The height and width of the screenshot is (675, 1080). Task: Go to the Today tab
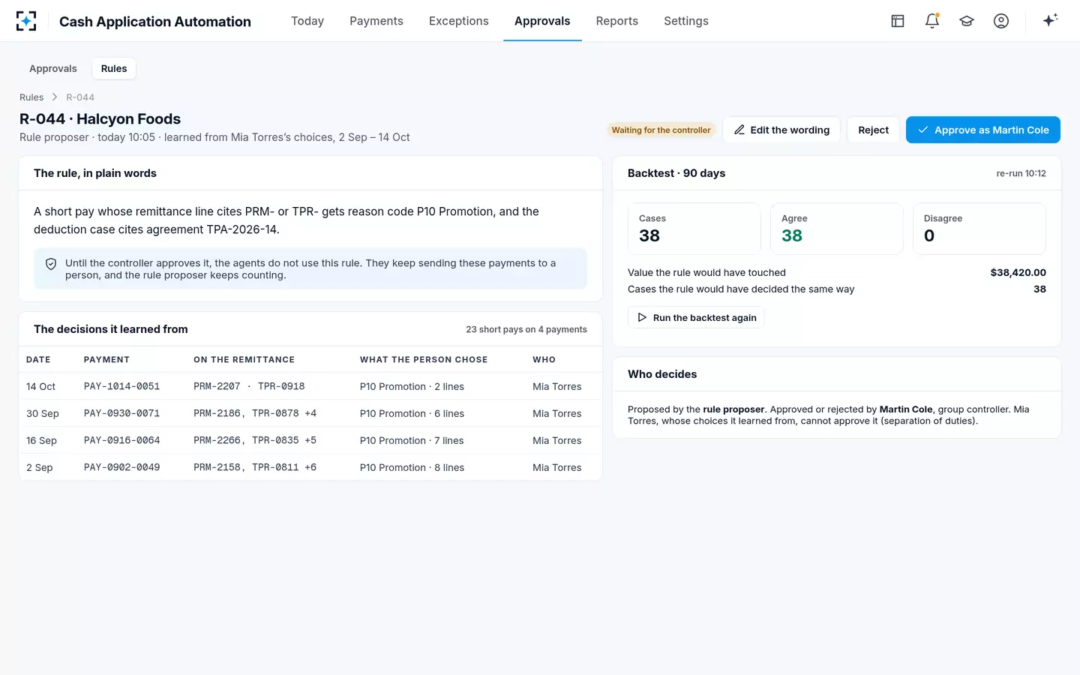[307, 21]
